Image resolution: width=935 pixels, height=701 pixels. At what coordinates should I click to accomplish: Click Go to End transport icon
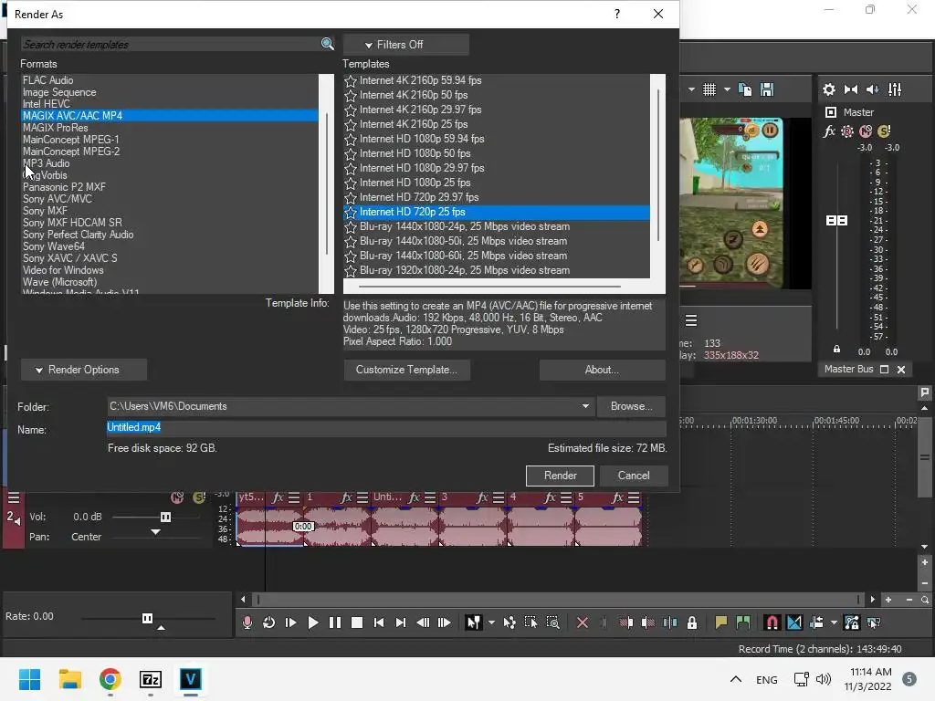[x=401, y=623]
